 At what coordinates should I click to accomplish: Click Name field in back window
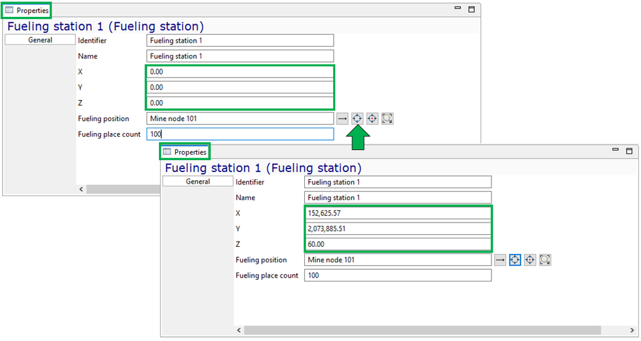point(240,56)
